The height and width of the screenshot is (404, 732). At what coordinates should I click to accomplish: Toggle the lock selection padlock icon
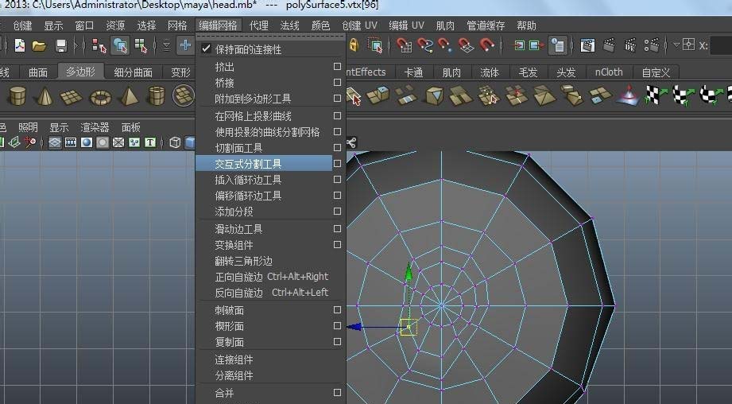(353, 45)
